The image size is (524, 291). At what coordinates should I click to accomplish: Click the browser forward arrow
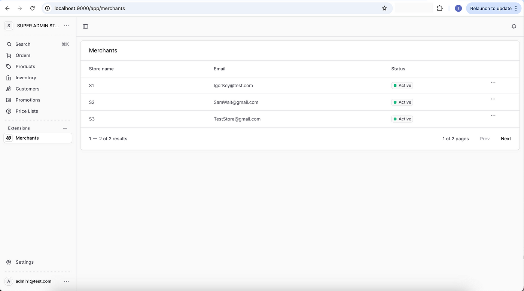20,8
